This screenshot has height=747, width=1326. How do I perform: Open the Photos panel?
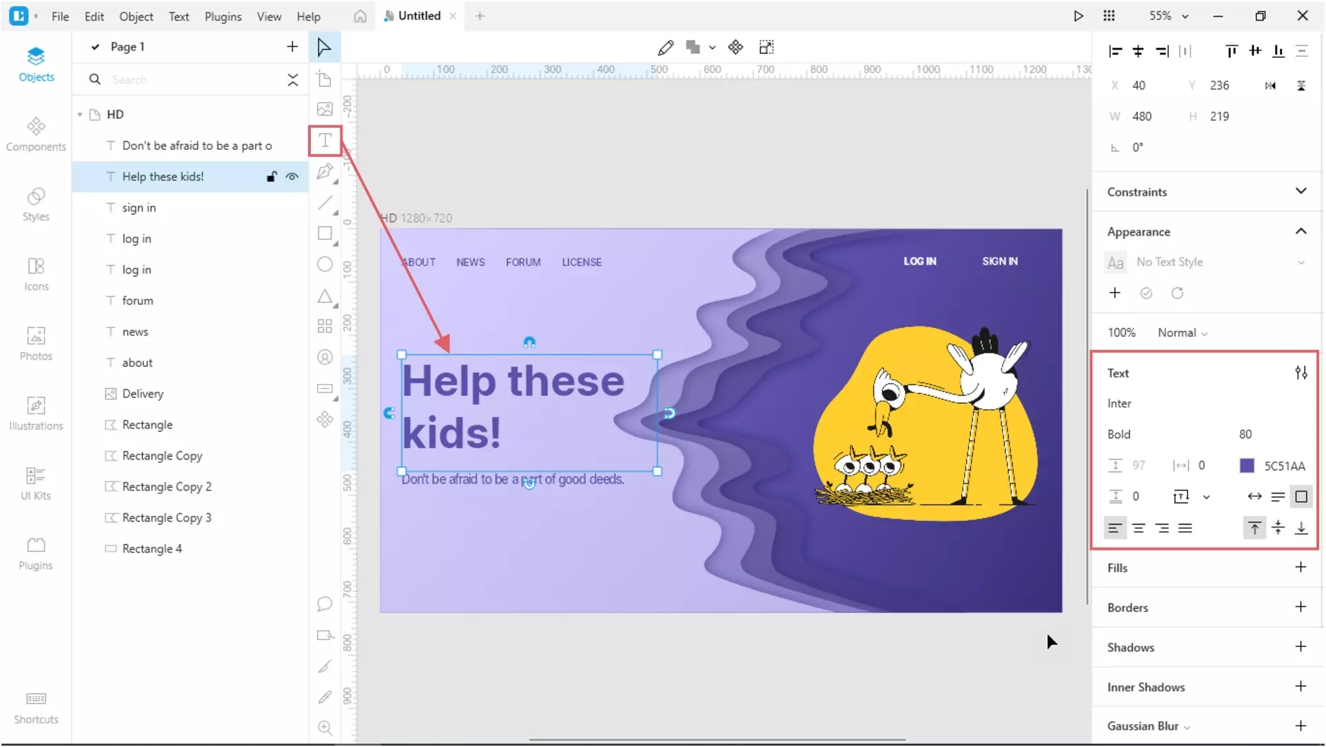point(36,343)
